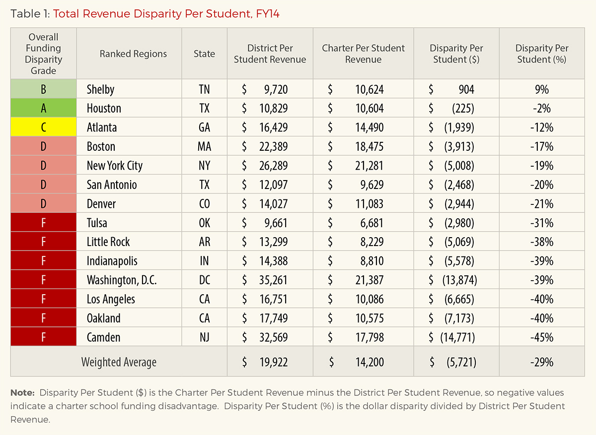
Task: Select the New York City row label
Action: click(x=115, y=166)
